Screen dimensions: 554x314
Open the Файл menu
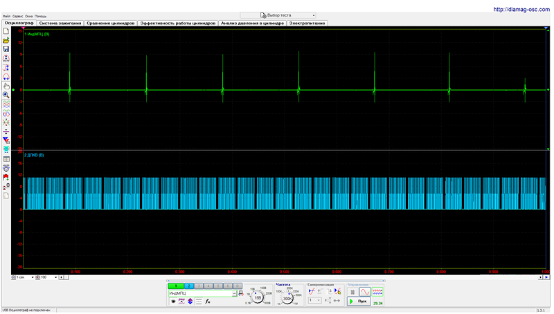coord(6,16)
